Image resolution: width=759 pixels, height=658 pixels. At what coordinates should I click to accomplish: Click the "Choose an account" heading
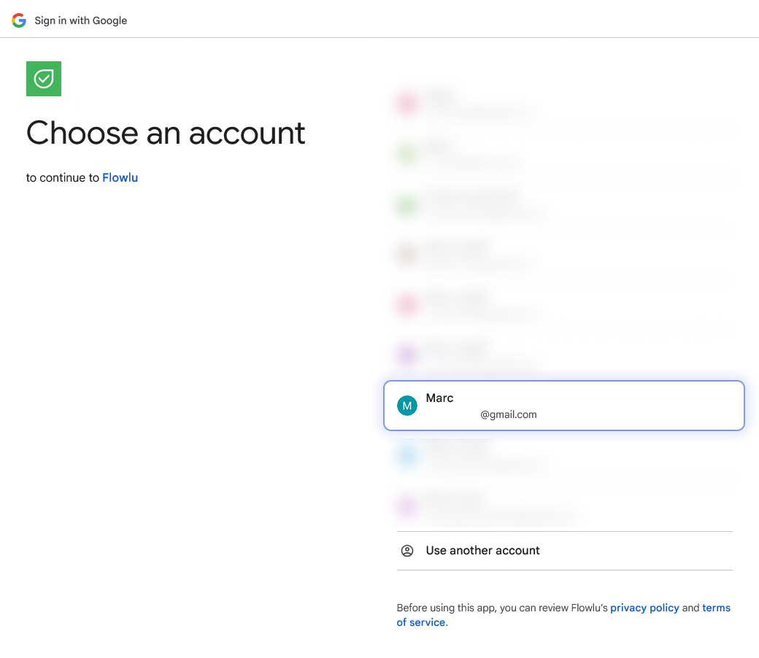tap(166, 133)
